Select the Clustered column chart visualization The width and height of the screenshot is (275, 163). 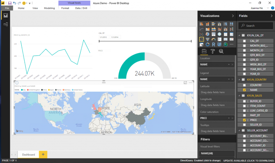coord(219,24)
